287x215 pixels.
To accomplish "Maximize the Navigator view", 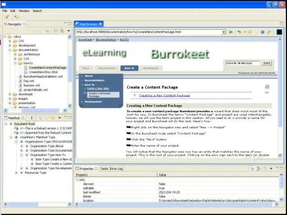I will pyautogui.click(x=70, y=23).
